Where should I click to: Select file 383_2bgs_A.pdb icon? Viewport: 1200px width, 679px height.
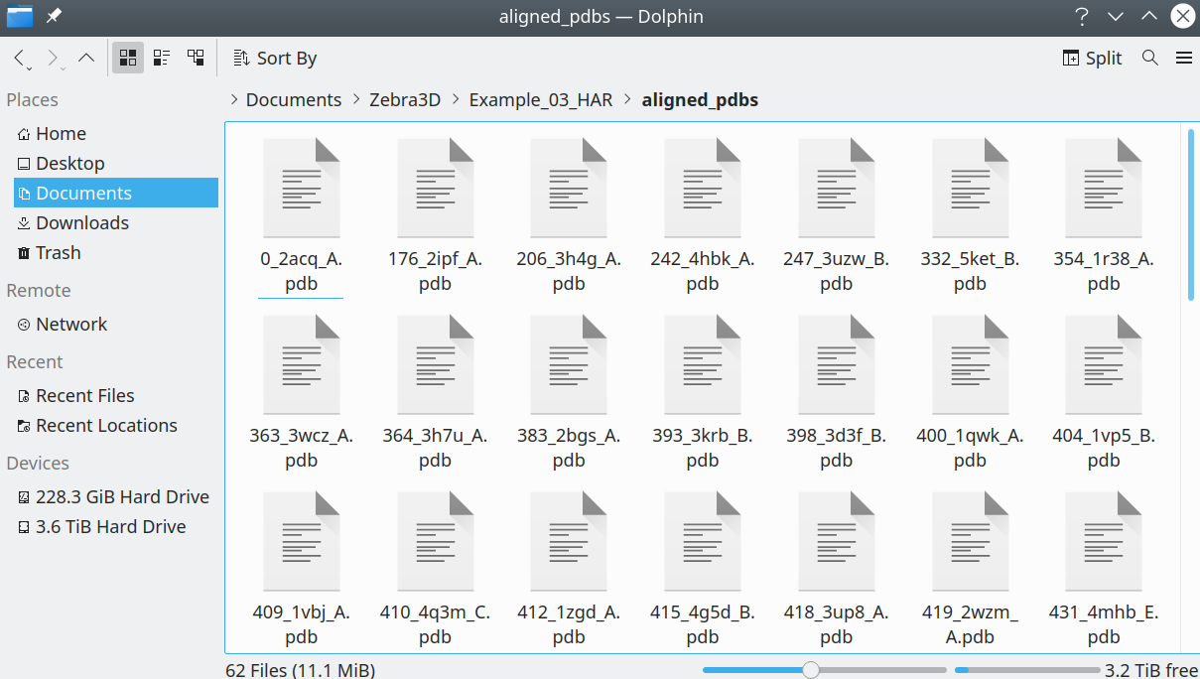[x=569, y=364]
